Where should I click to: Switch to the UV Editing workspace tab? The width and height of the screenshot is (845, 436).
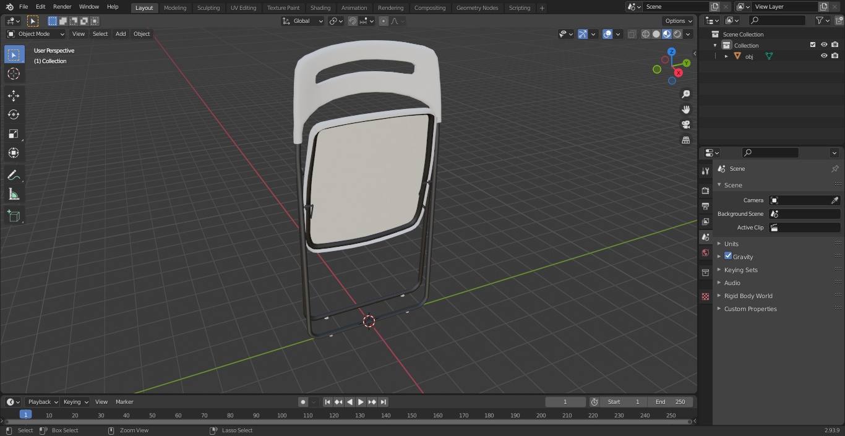pos(243,8)
